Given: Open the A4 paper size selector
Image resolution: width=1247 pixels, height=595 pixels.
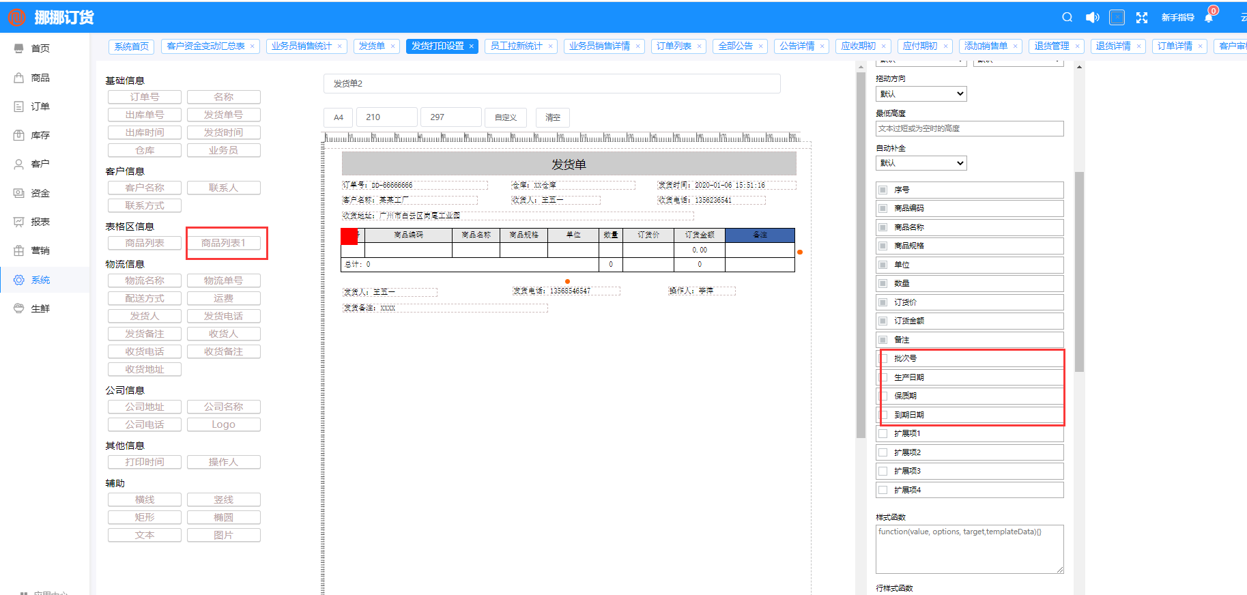Looking at the screenshot, I should [x=338, y=117].
